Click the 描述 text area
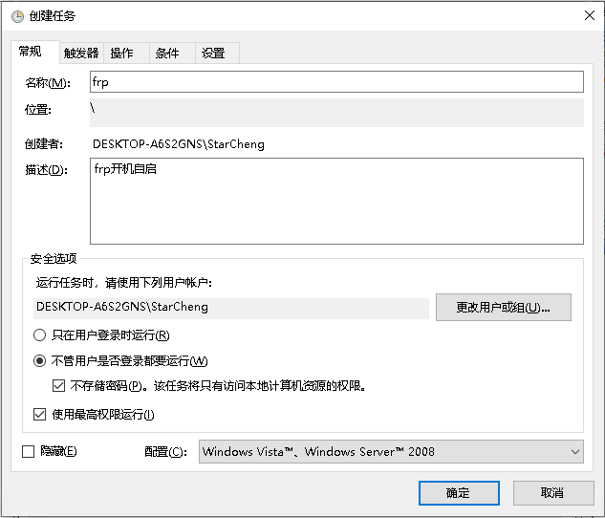 pyautogui.click(x=336, y=201)
